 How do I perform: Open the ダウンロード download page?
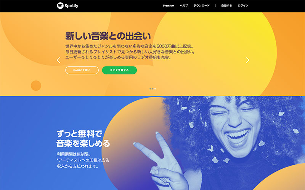202,6
